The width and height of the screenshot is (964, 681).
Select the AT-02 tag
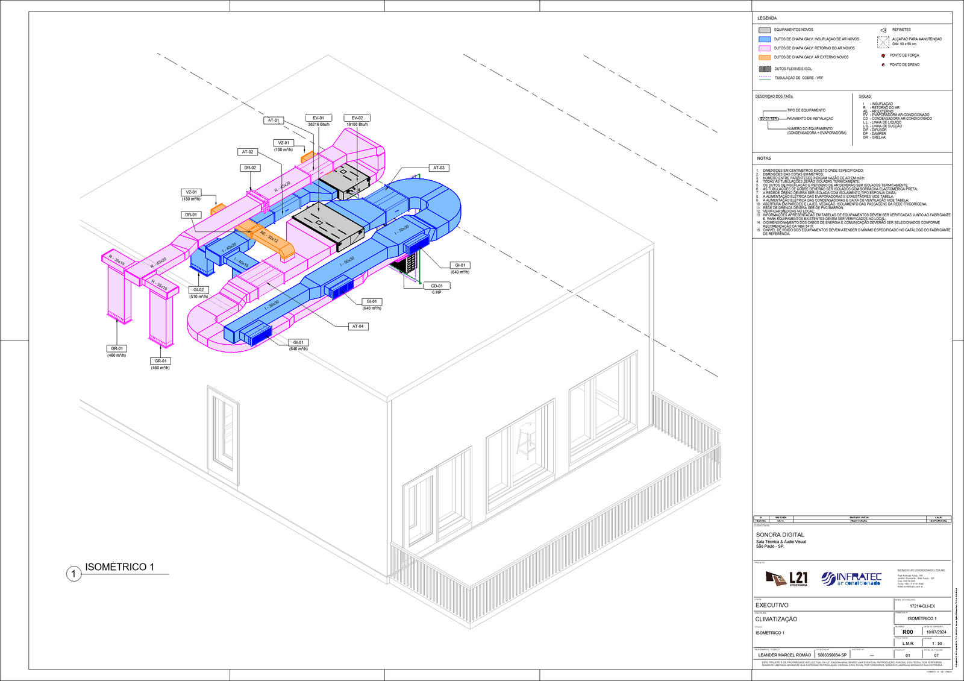click(248, 152)
